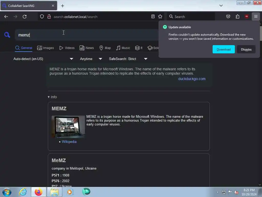The image size is (262, 197).
Task: Click the muted volume speaker icon
Action: tap(236, 192)
